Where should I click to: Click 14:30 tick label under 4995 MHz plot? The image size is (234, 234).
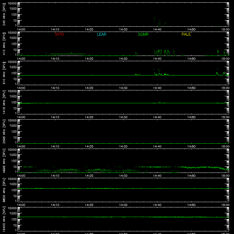pyautogui.click(x=123, y=176)
